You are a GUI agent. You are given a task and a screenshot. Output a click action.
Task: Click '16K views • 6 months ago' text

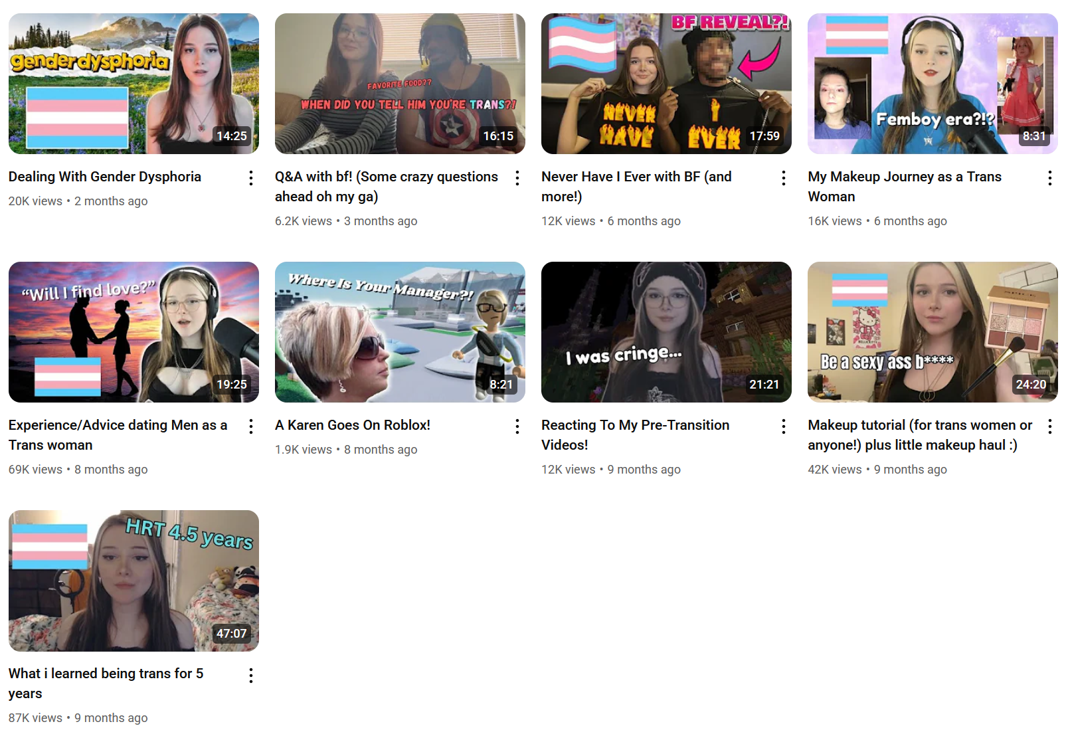877,221
